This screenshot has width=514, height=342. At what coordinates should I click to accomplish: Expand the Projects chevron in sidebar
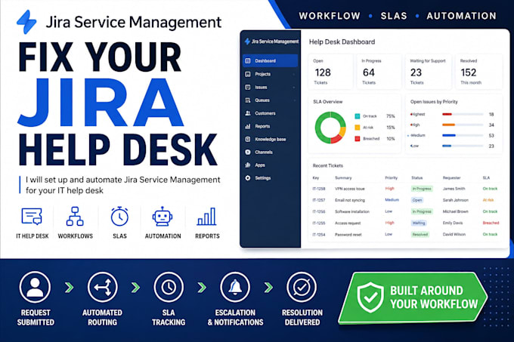[x=294, y=74]
